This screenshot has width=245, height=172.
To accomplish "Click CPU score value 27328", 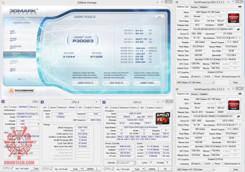I will click(96, 57).
